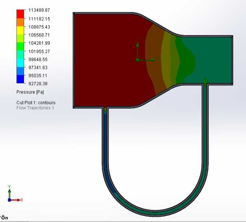The height and width of the screenshot is (222, 246).
Task: Click the 106568.71 legend value
Action: (39, 35)
